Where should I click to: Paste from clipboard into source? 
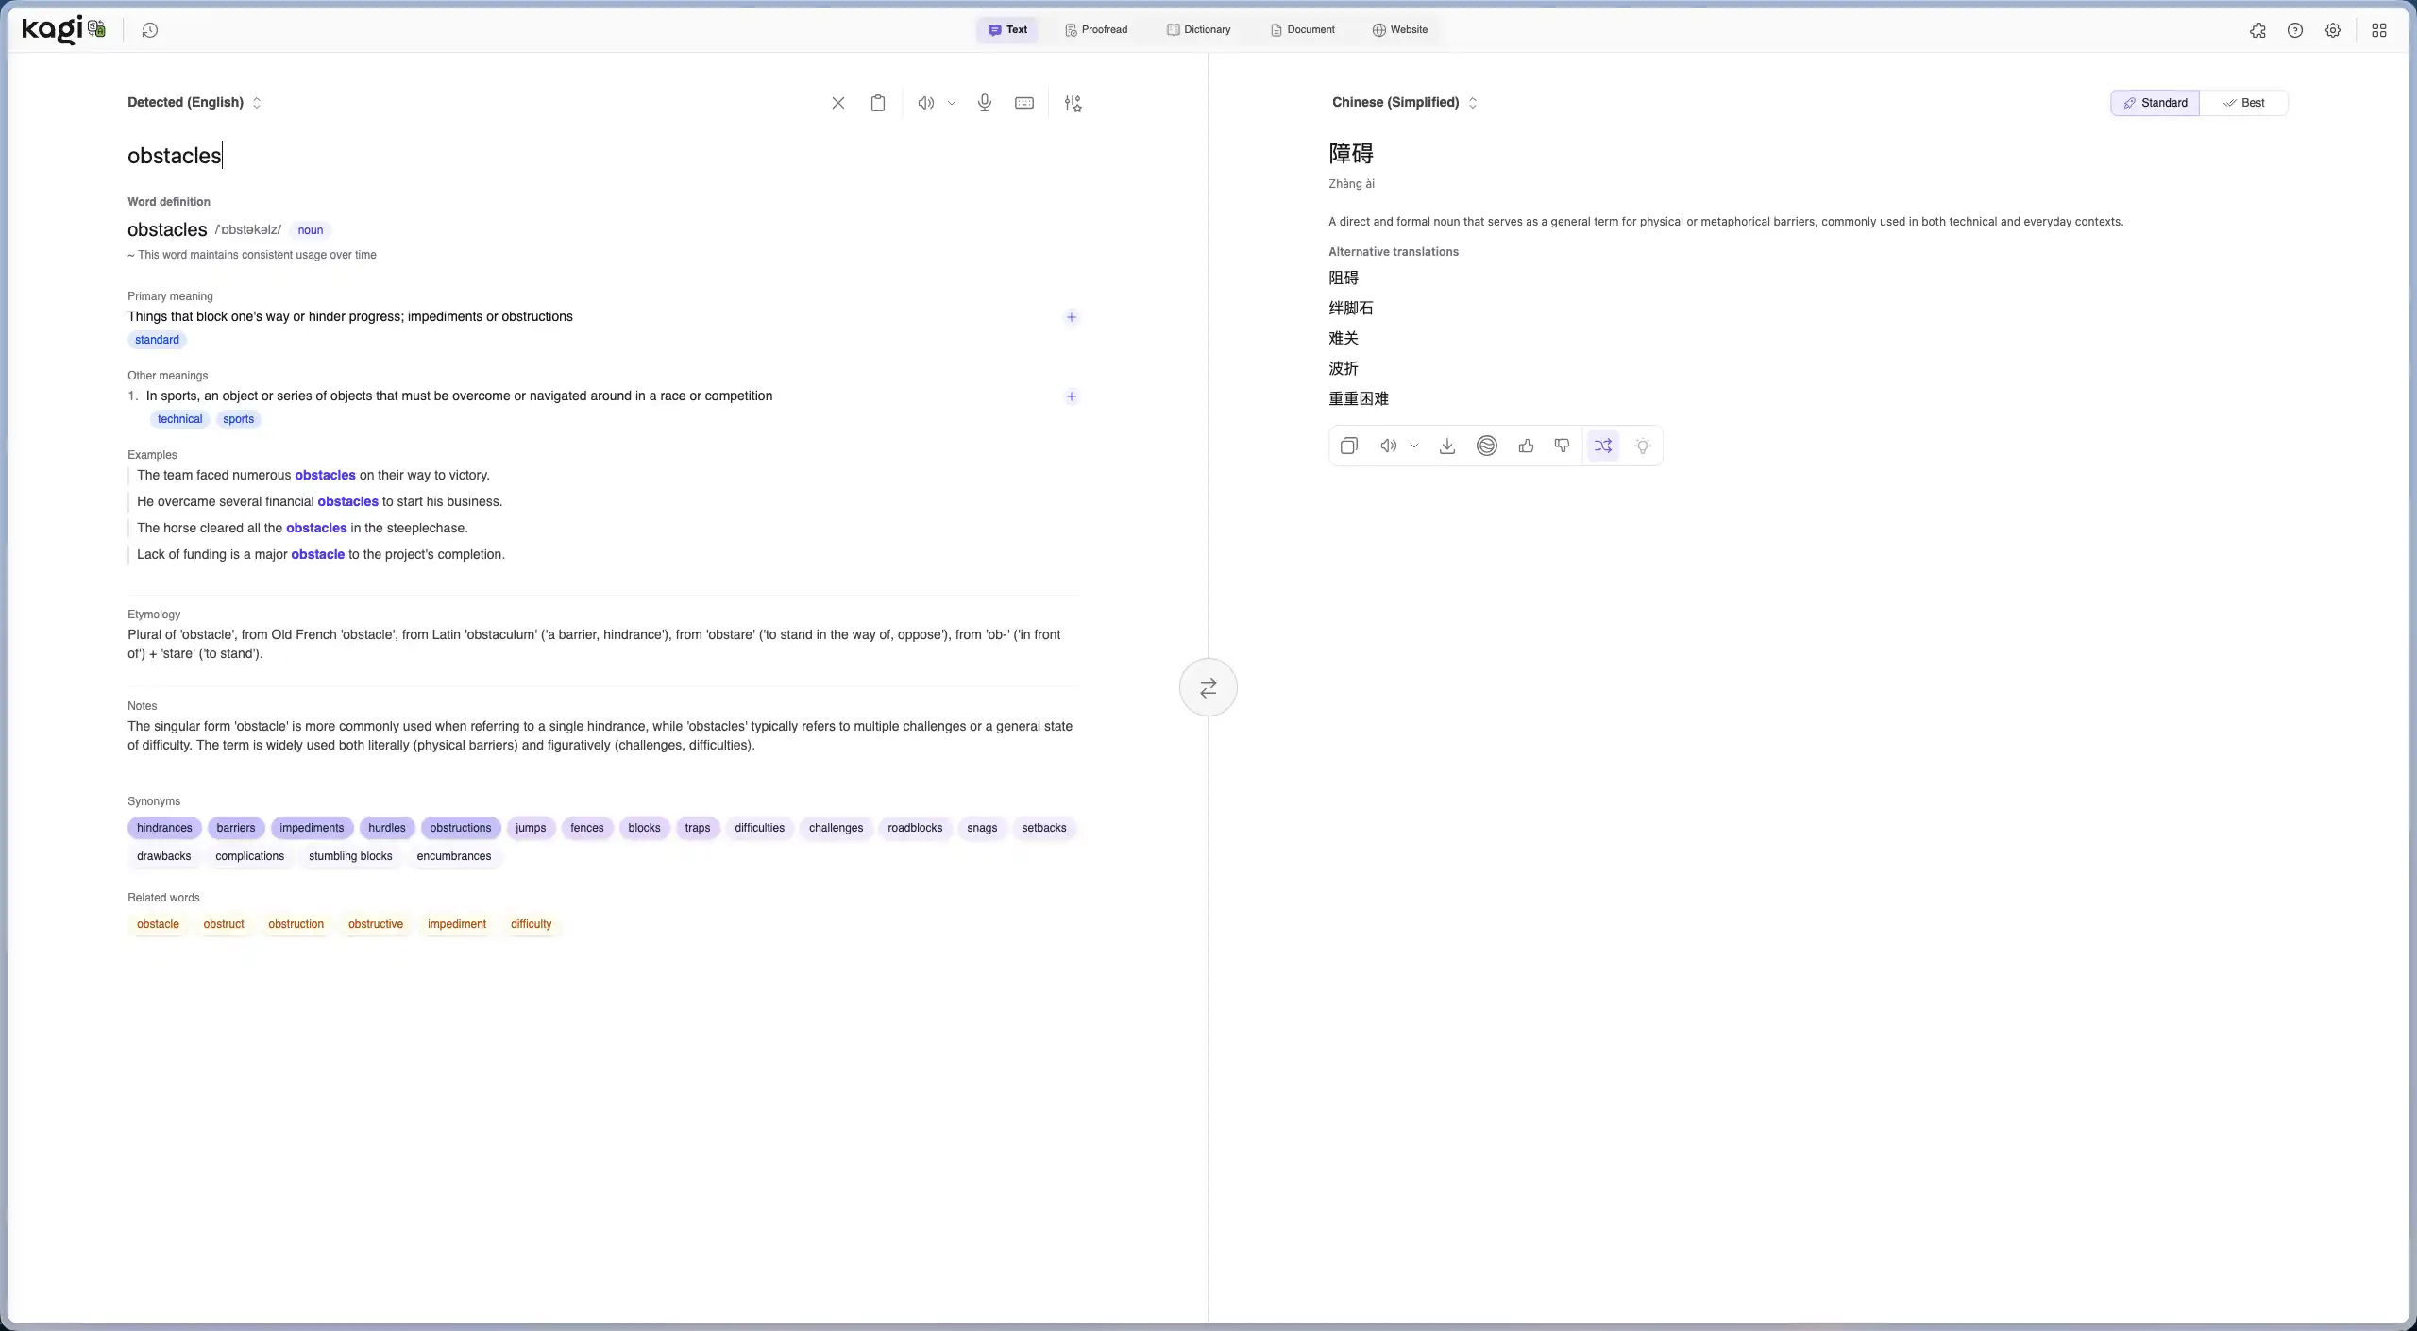pos(877,103)
